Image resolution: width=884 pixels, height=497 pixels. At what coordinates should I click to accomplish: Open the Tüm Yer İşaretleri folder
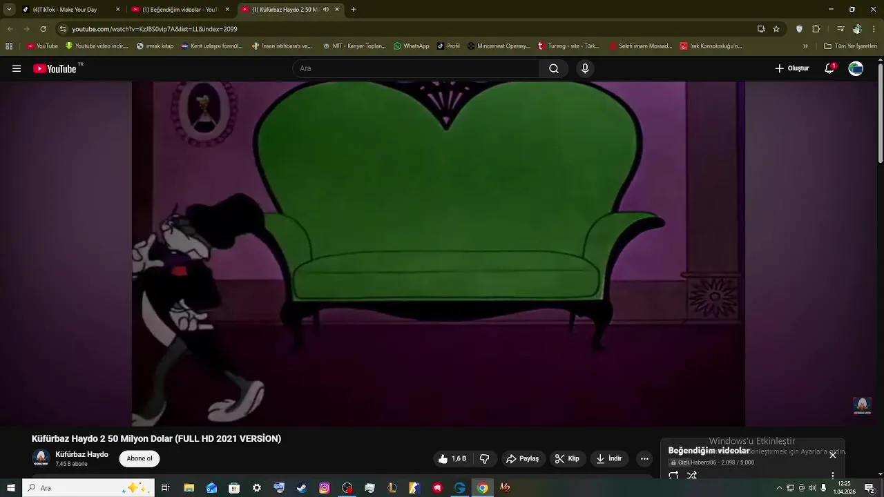(850, 46)
